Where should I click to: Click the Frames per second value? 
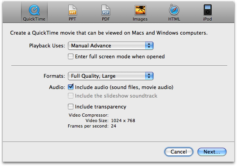[113, 126]
